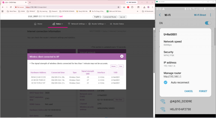Screen dimensions: 216x118
Task: Open the Chrome apps grid icon
Action: [3, 11]
